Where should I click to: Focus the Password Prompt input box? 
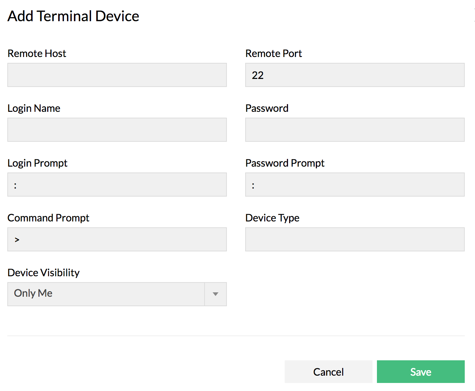pos(355,185)
